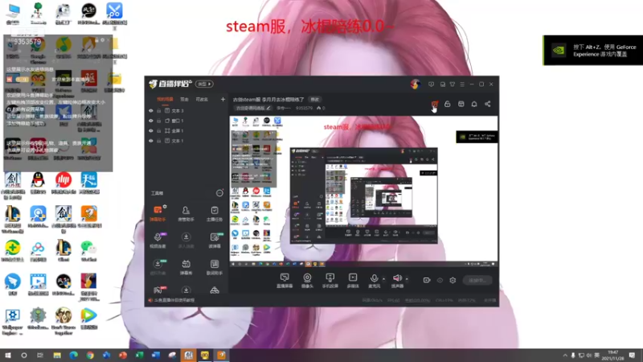Click room number 9353579 in the header
Screen dimensions: 643x362
[x=304, y=109]
